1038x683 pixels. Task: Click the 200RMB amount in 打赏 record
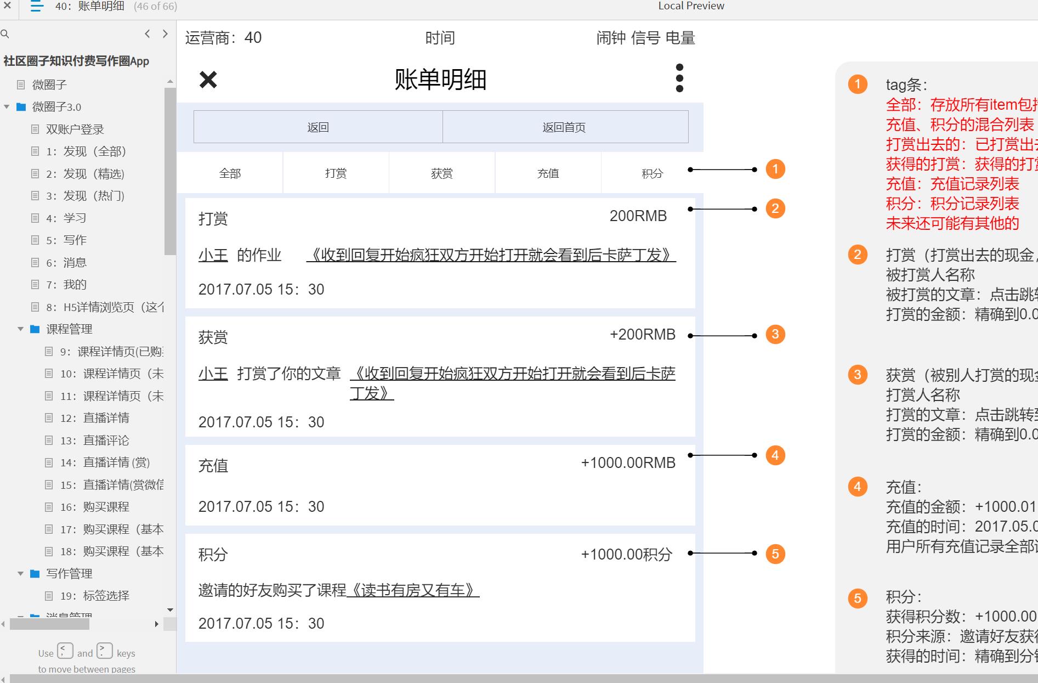[638, 216]
